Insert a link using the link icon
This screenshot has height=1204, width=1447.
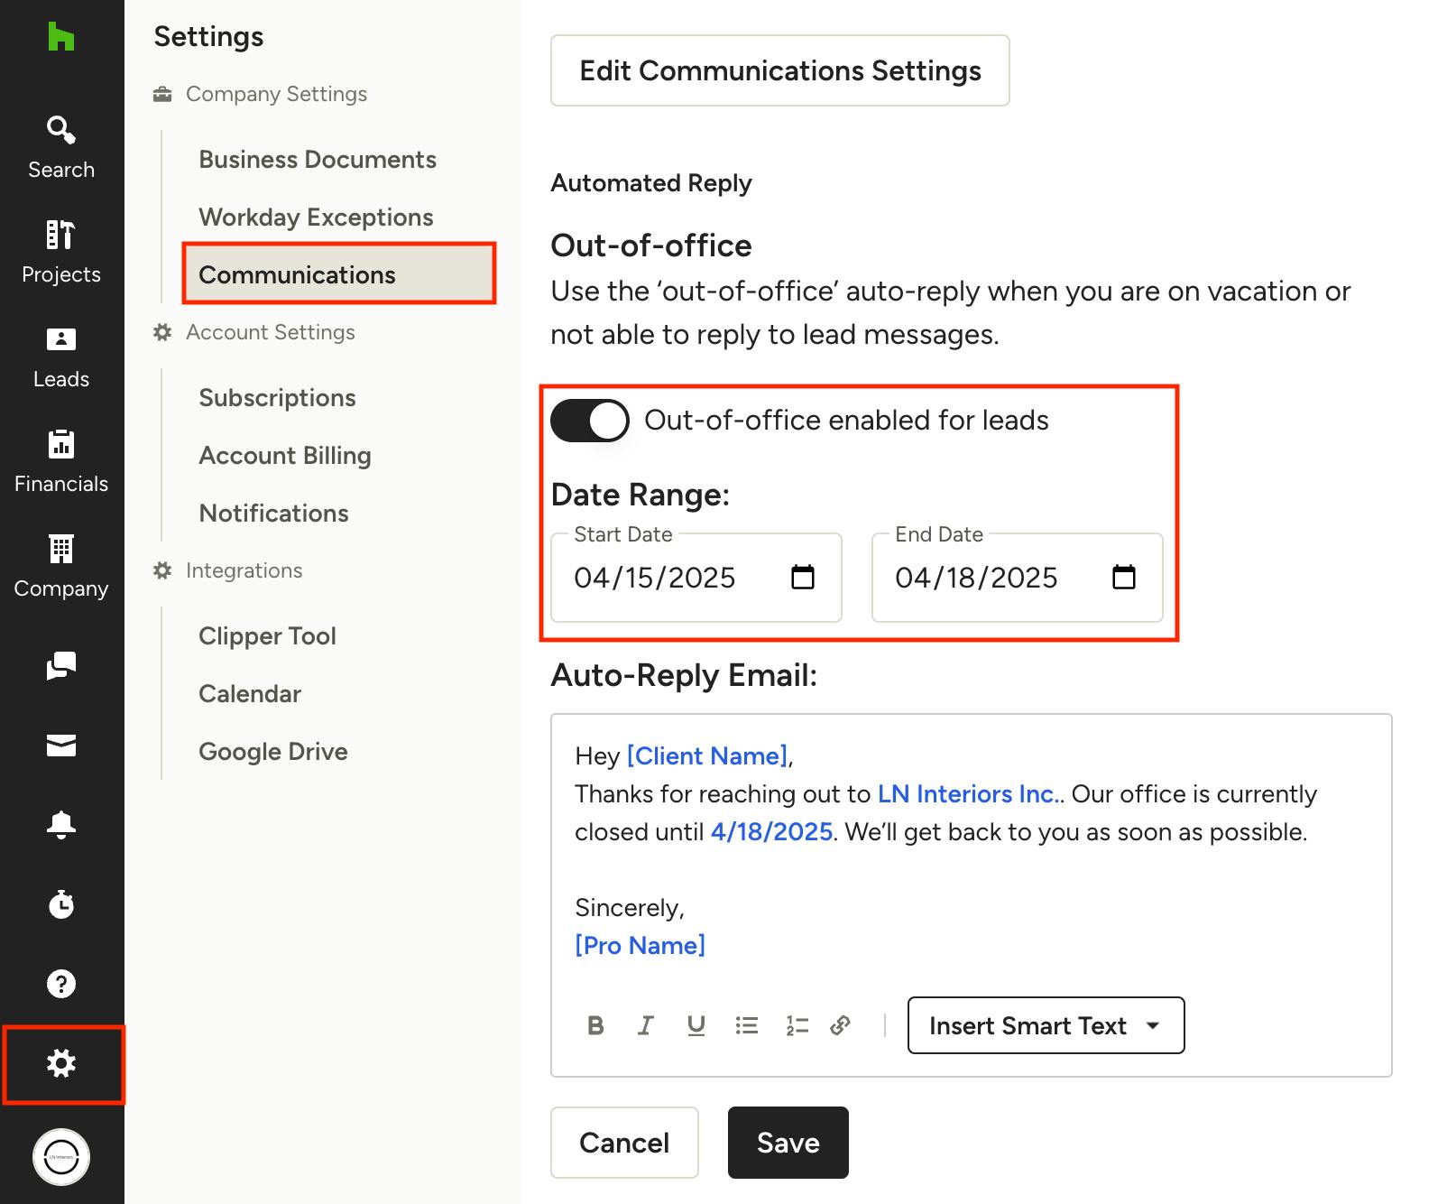[x=840, y=1025]
